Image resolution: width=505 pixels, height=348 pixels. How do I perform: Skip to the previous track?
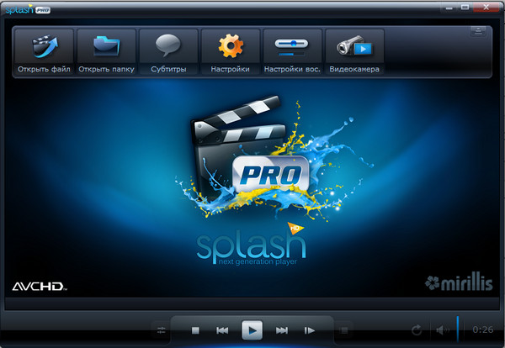pyautogui.click(x=222, y=330)
